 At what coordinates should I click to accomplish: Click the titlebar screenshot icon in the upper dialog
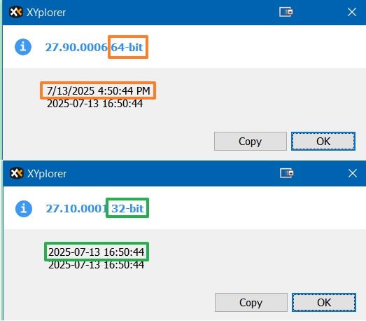(x=286, y=12)
